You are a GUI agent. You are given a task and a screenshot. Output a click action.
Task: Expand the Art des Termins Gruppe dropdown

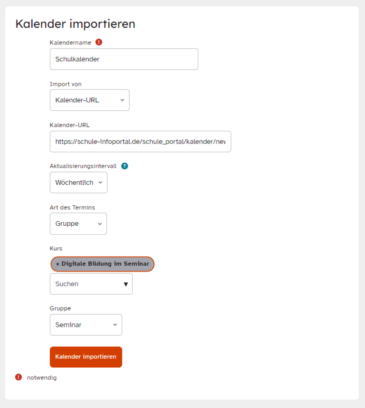coord(78,224)
